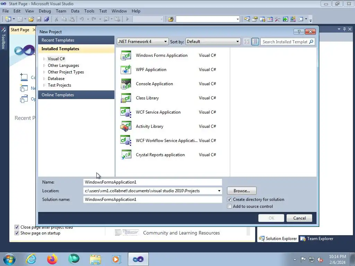The height and width of the screenshot is (266, 355).
Task: Select the WCF Service Application template icon
Action: pos(126,113)
